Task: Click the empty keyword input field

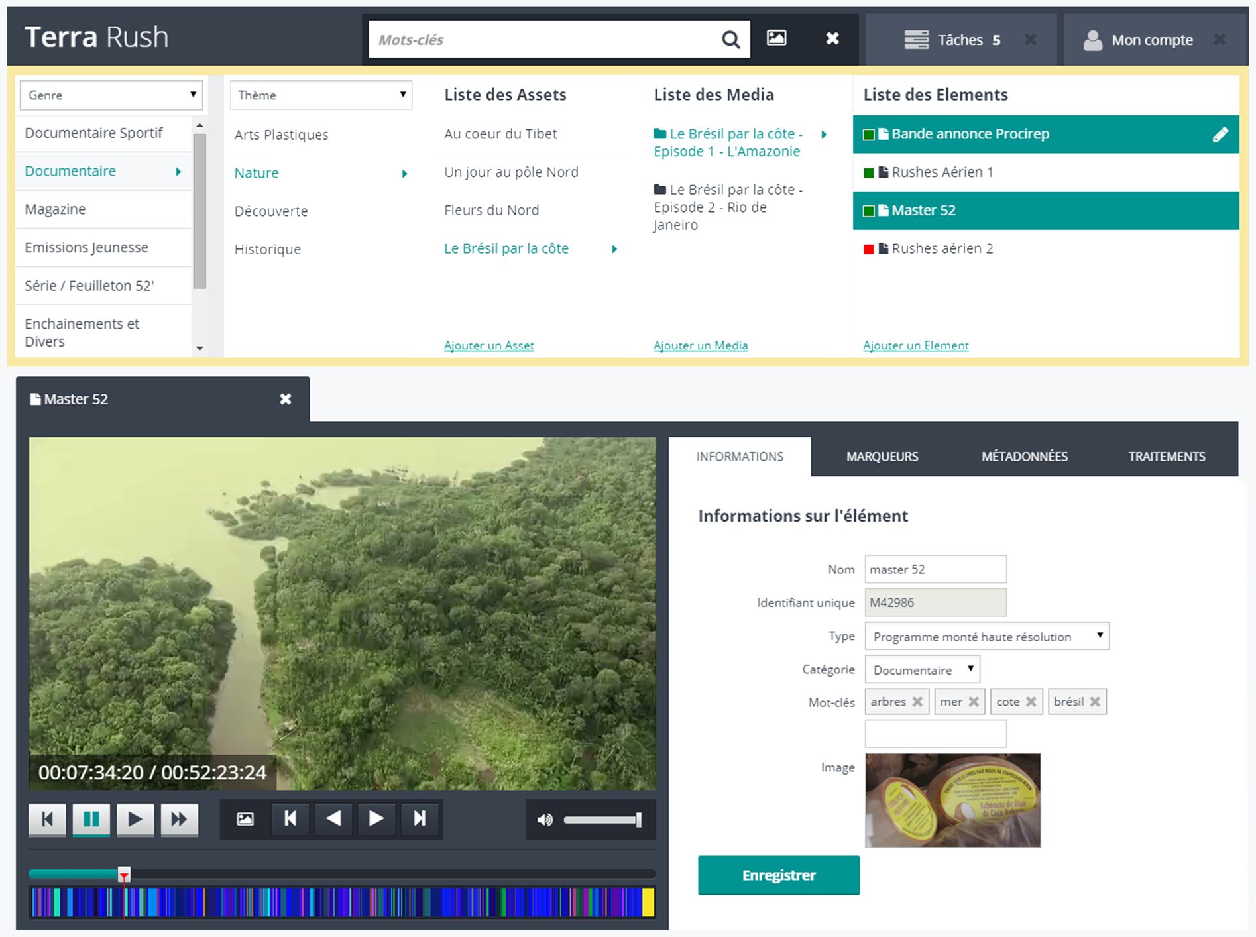Action: tap(935, 734)
